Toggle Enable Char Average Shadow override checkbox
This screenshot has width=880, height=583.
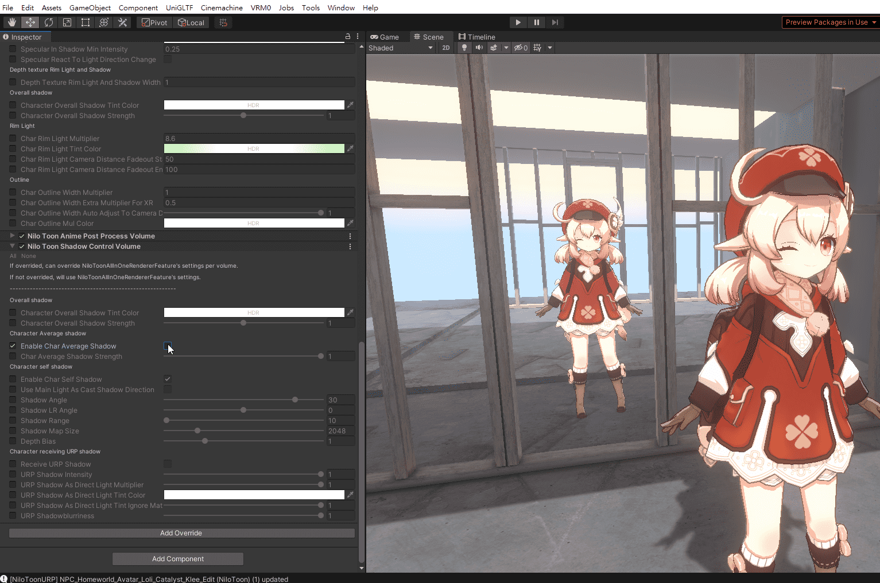tap(13, 346)
